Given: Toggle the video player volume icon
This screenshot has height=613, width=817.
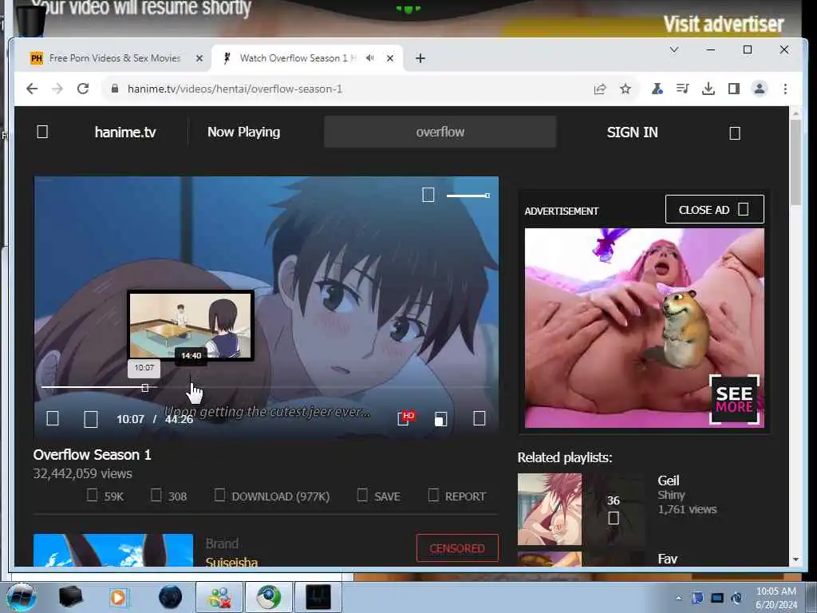Looking at the screenshot, I should coord(428,196).
